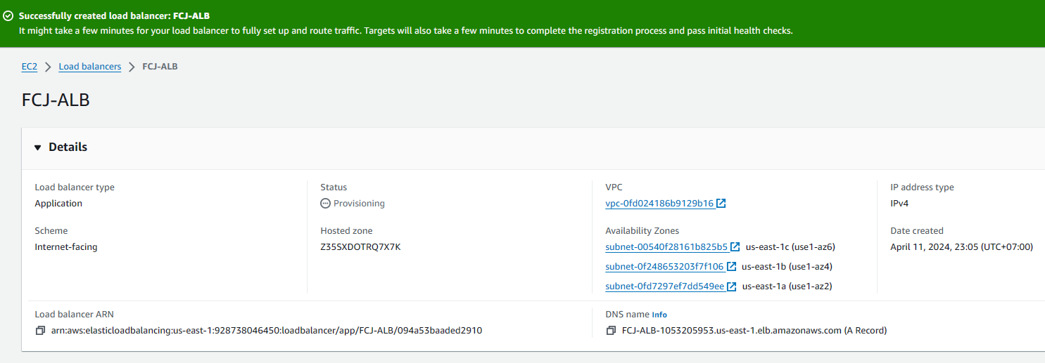Click 'Successfully created load balancer' banner title
This screenshot has height=363, width=1045.
[x=114, y=15]
